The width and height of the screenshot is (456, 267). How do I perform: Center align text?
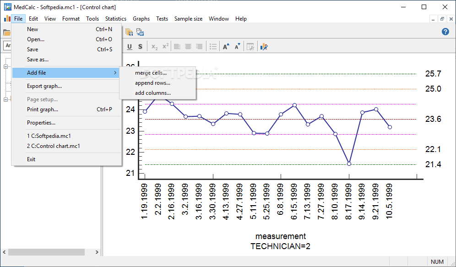188,47
